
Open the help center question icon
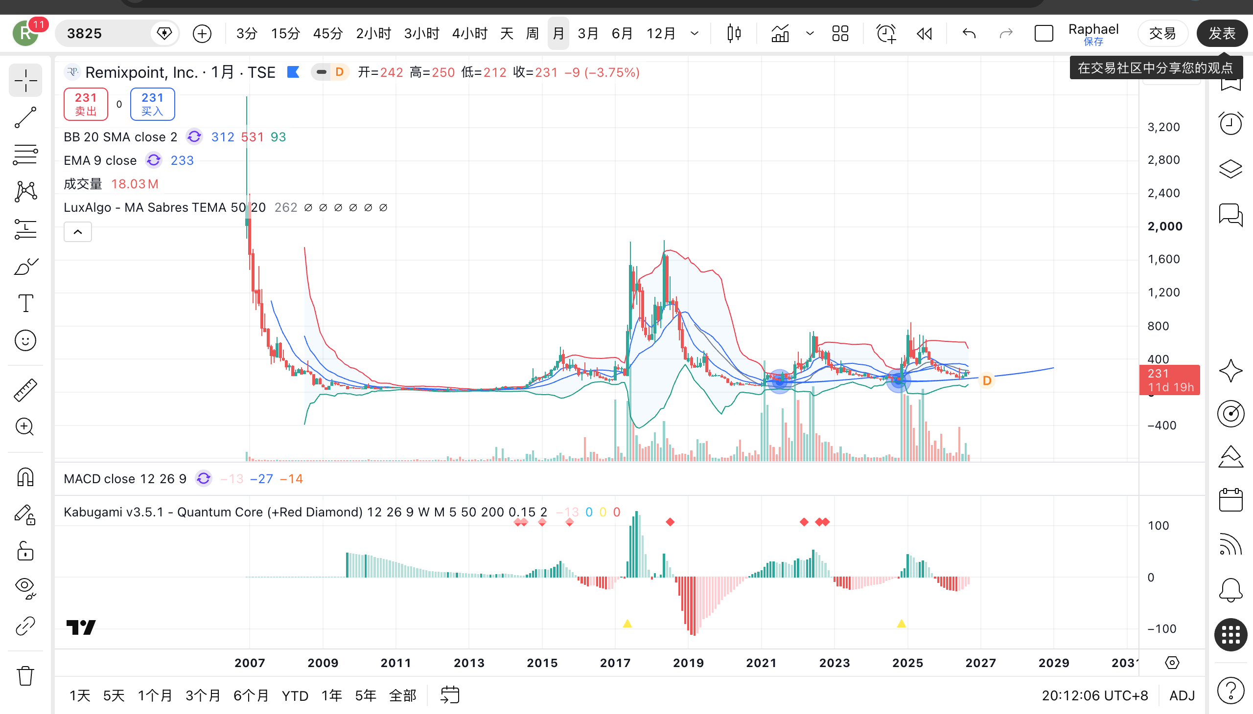pyautogui.click(x=1230, y=690)
